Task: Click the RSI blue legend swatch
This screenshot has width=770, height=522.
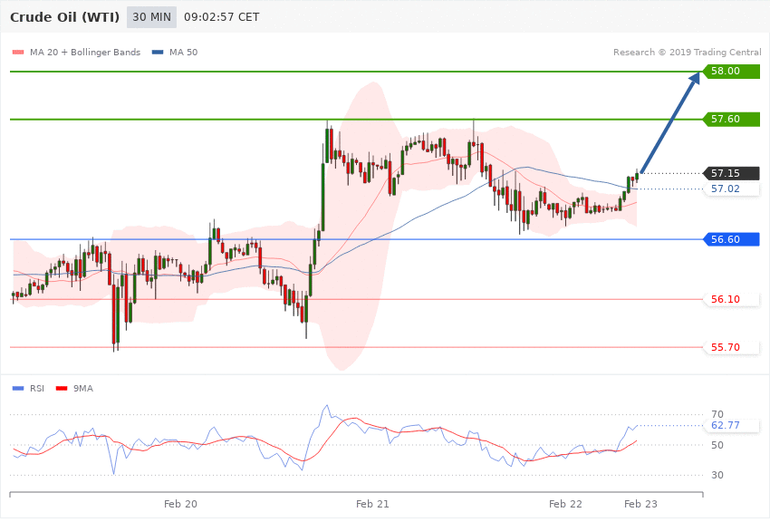Action: point(18,389)
